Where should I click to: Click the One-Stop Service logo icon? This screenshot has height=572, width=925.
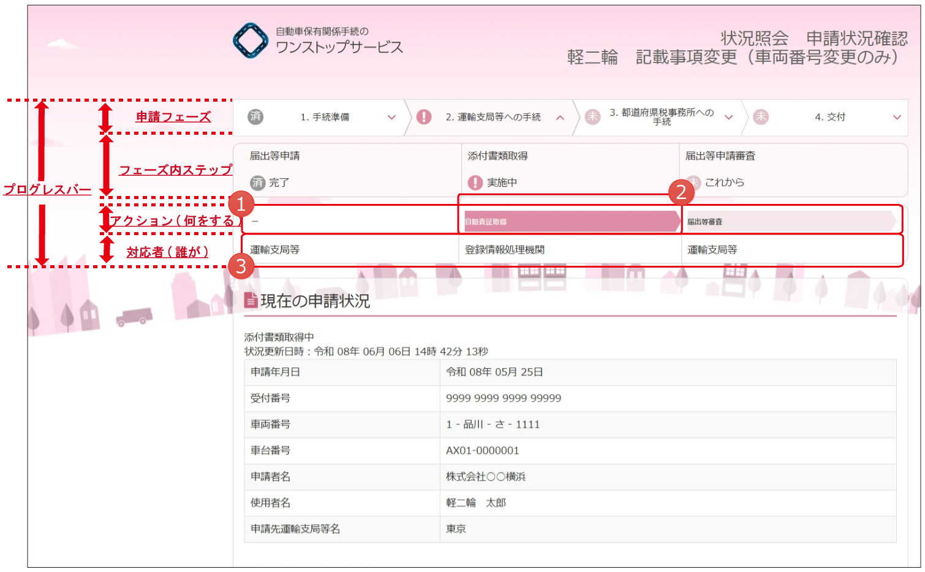[251, 40]
